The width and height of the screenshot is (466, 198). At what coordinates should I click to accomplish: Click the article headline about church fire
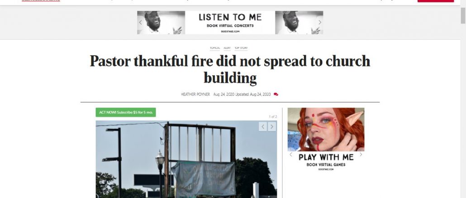(230, 70)
